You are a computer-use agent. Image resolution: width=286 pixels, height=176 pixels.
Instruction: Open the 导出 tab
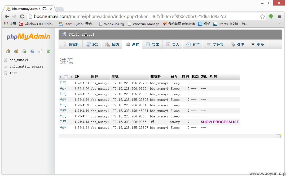click(152, 44)
